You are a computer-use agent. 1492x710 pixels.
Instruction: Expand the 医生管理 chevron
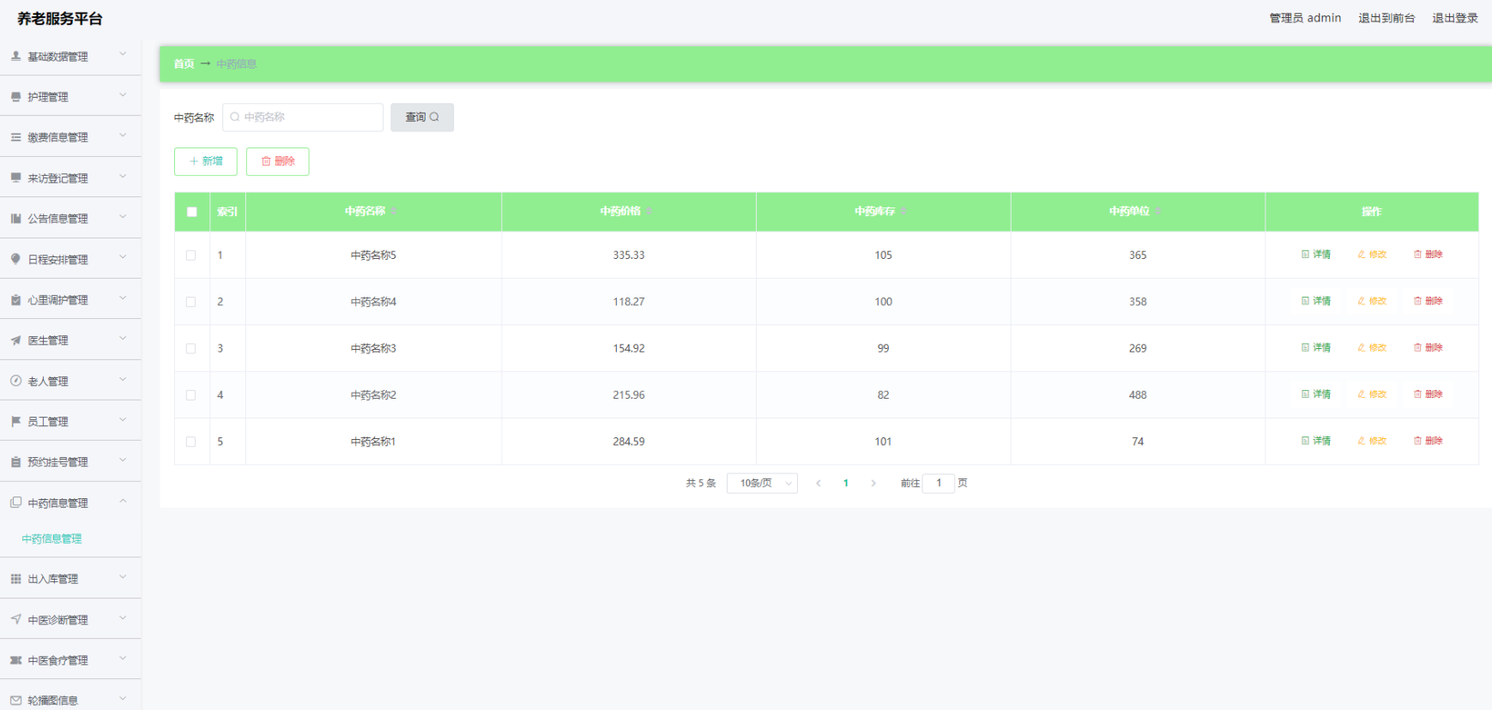click(x=123, y=338)
